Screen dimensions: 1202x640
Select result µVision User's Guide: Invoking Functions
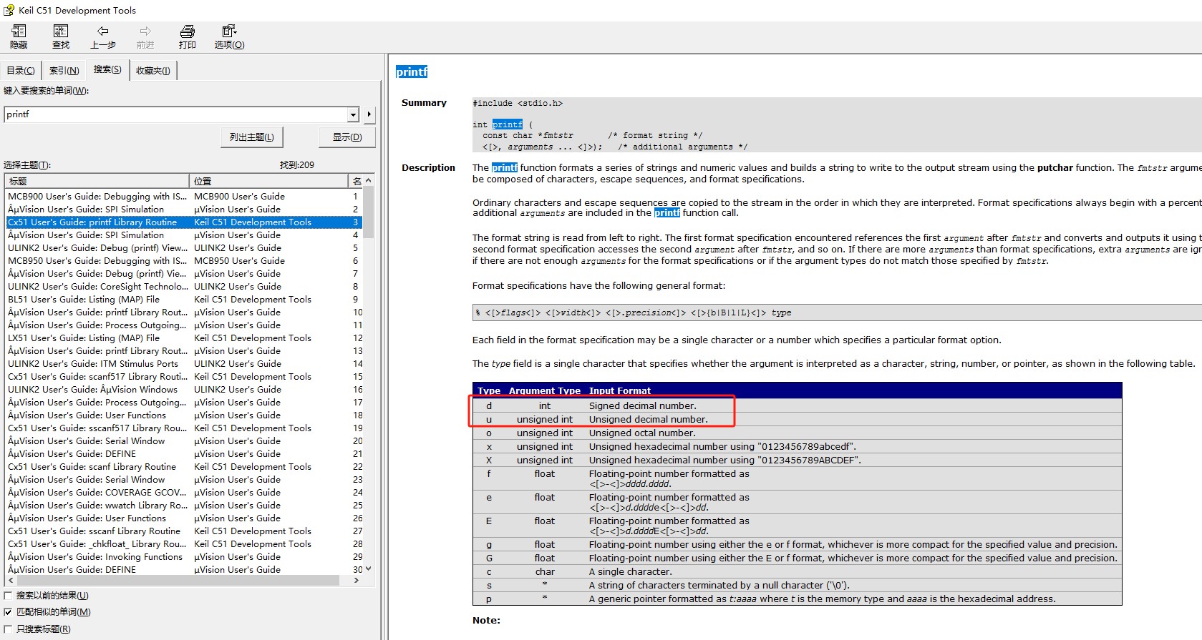point(184,557)
